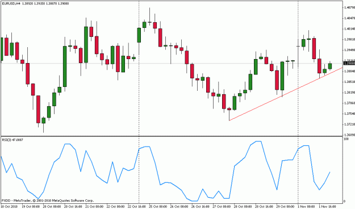Select the red ascending trendline on the chart

tap(286, 94)
